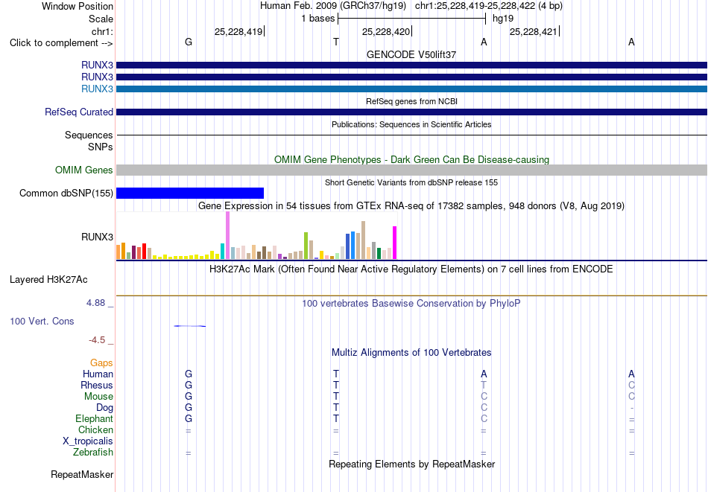Click the RepeatMasker track label
This screenshot has width=708, height=492.
[82, 474]
